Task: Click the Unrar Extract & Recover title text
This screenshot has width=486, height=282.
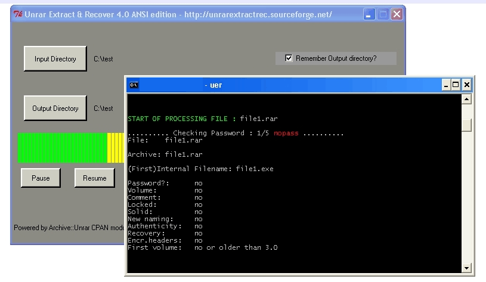Action: 178,14
